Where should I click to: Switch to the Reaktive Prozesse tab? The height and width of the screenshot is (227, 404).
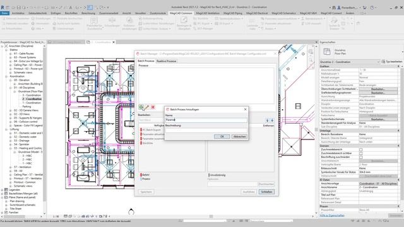[167, 61]
